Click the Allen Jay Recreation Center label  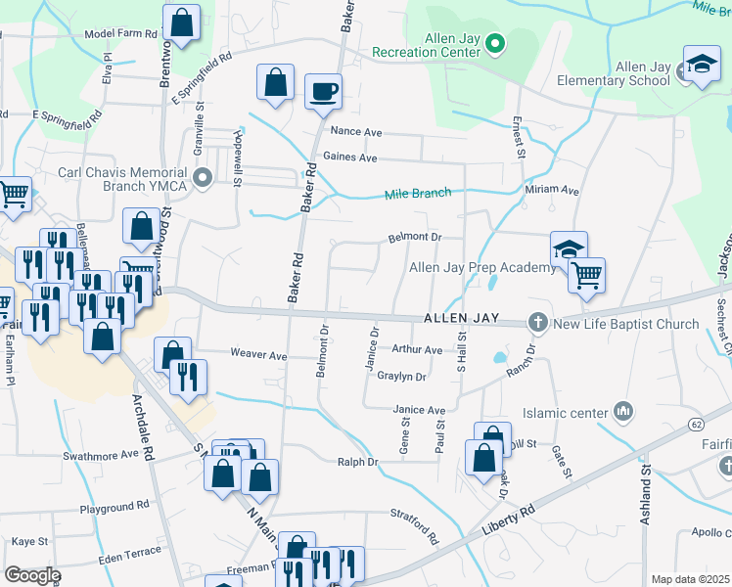427,45
